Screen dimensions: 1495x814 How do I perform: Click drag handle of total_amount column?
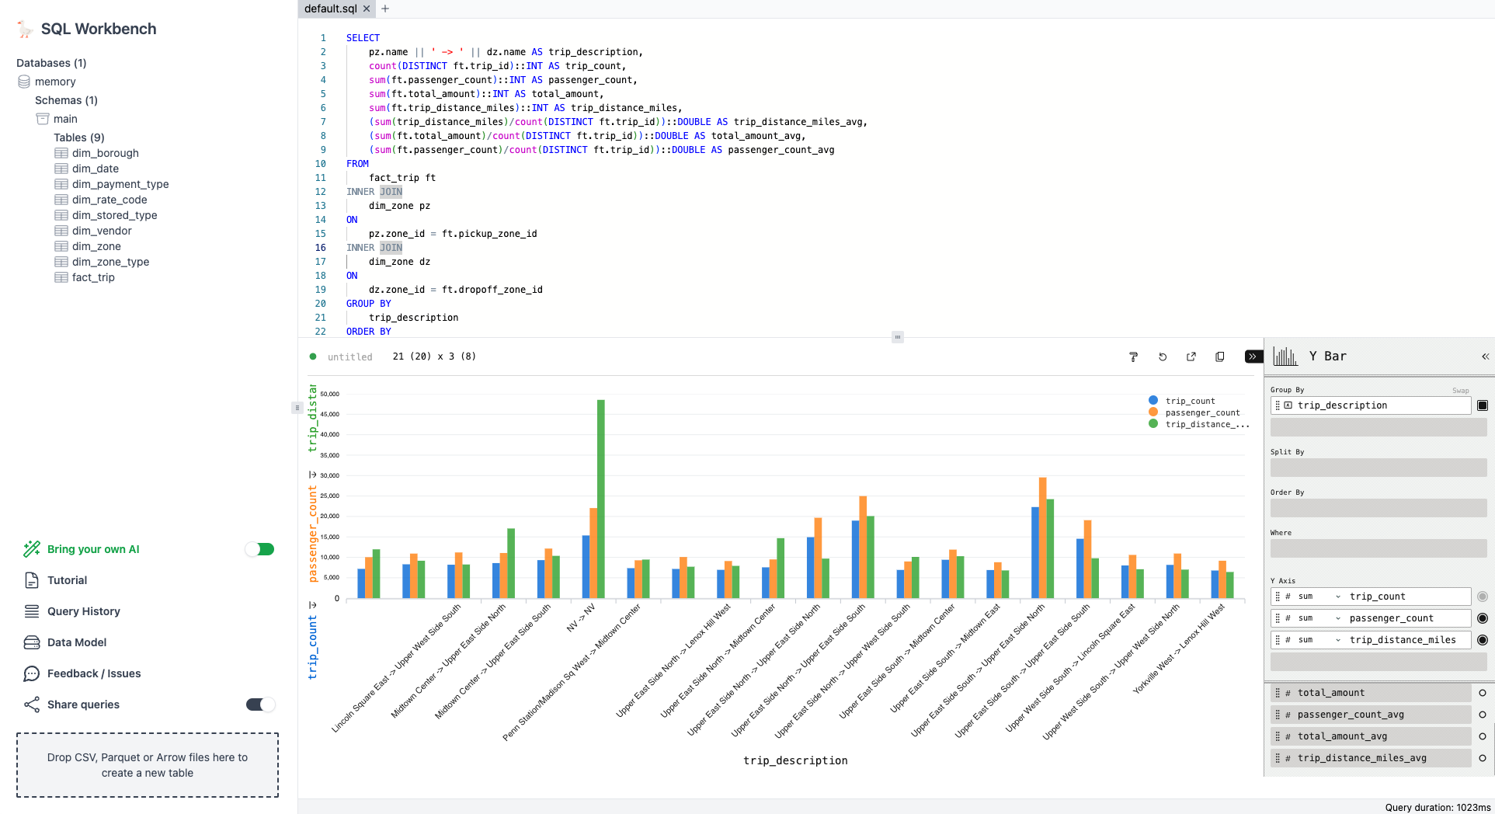coord(1278,693)
